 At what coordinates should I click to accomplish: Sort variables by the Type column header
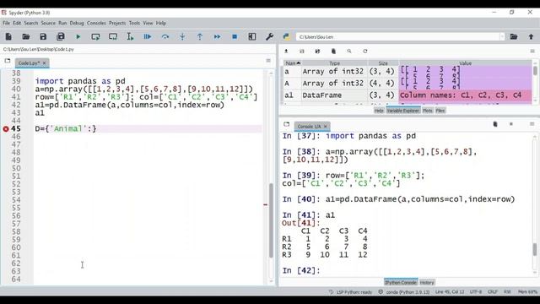[x=334, y=63]
